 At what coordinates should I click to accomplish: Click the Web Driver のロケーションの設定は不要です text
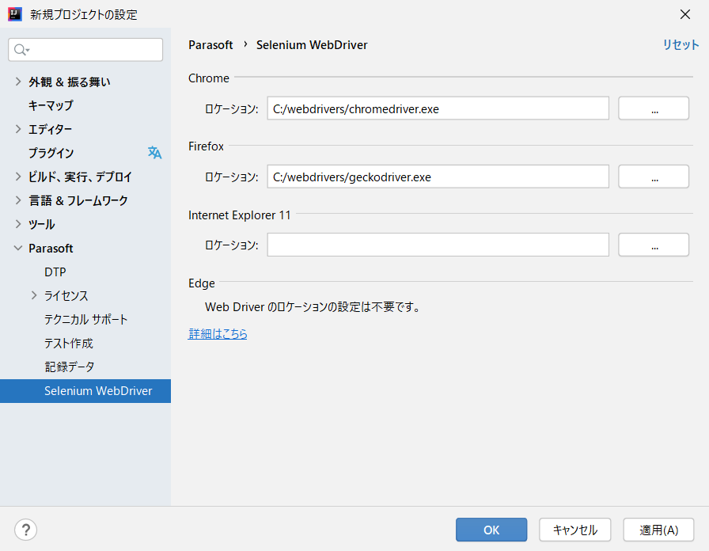(313, 307)
